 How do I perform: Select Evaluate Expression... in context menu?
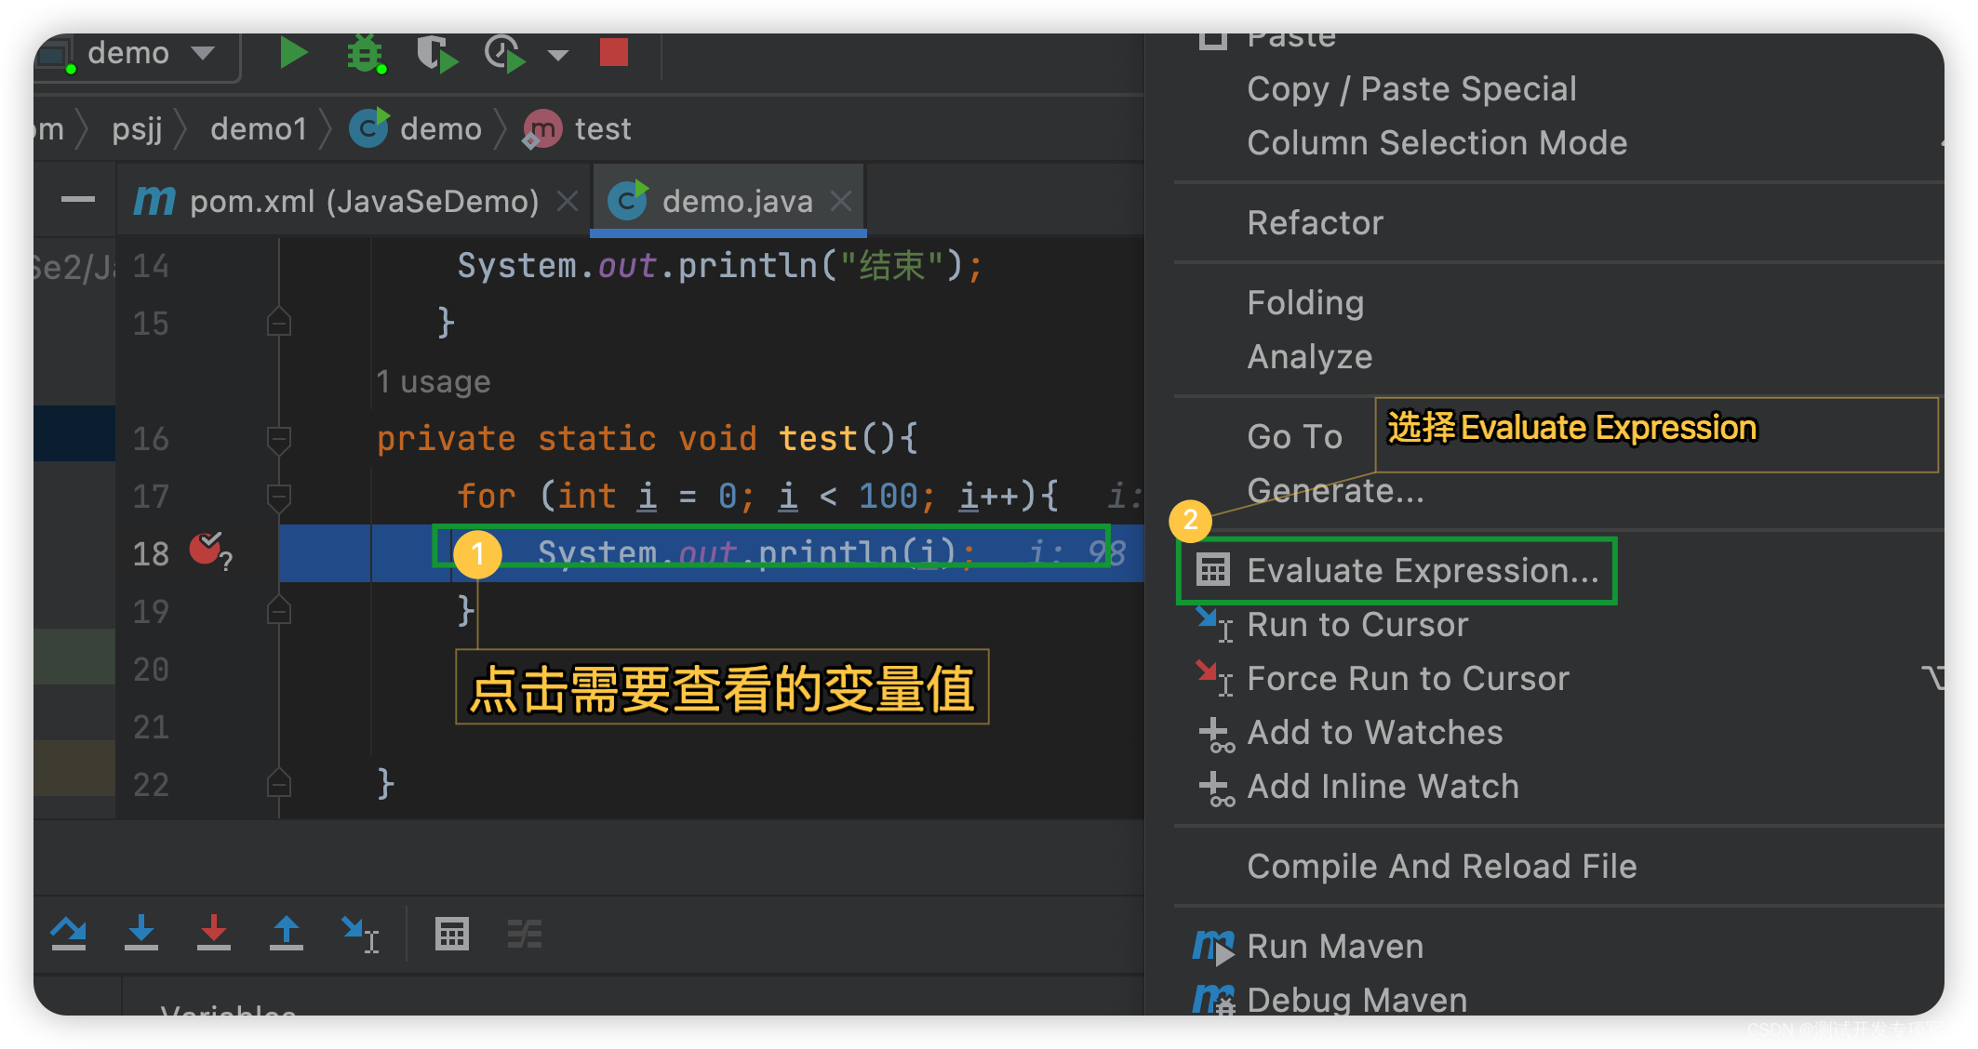(1397, 571)
